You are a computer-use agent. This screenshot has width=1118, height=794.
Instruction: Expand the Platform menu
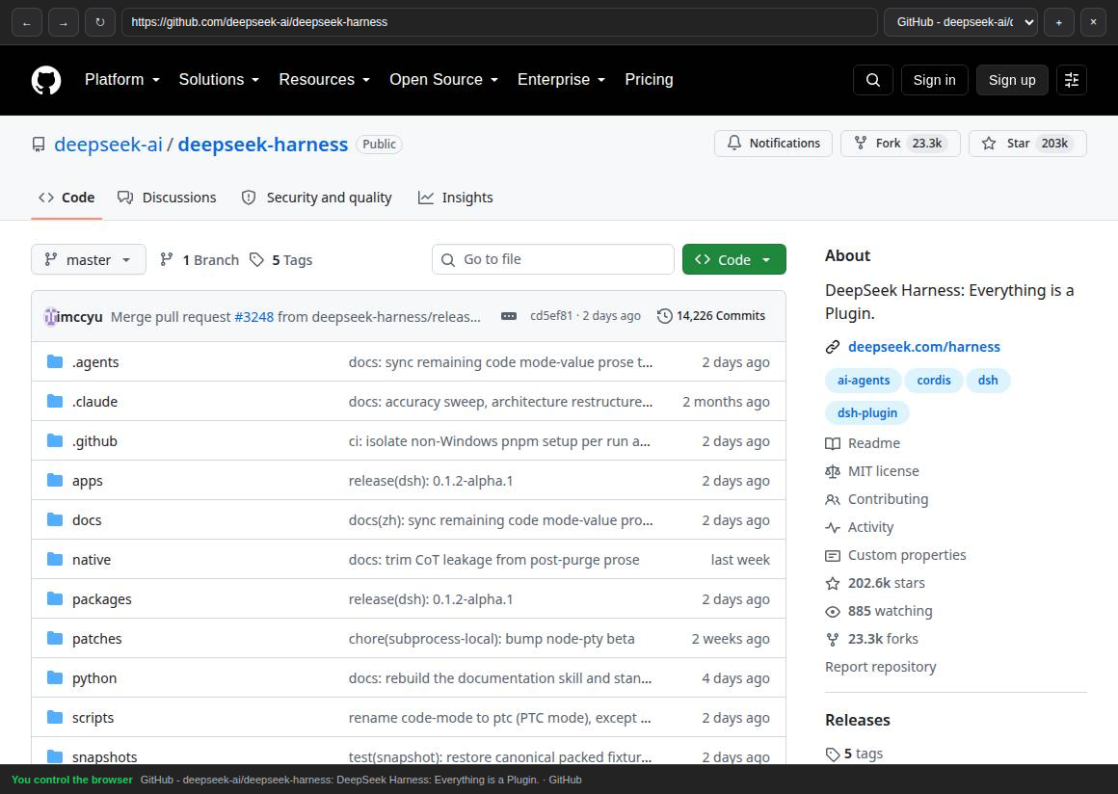[x=122, y=80]
